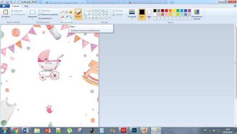
Task: Click the volume icon in system tray
Action: coord(214,130)
